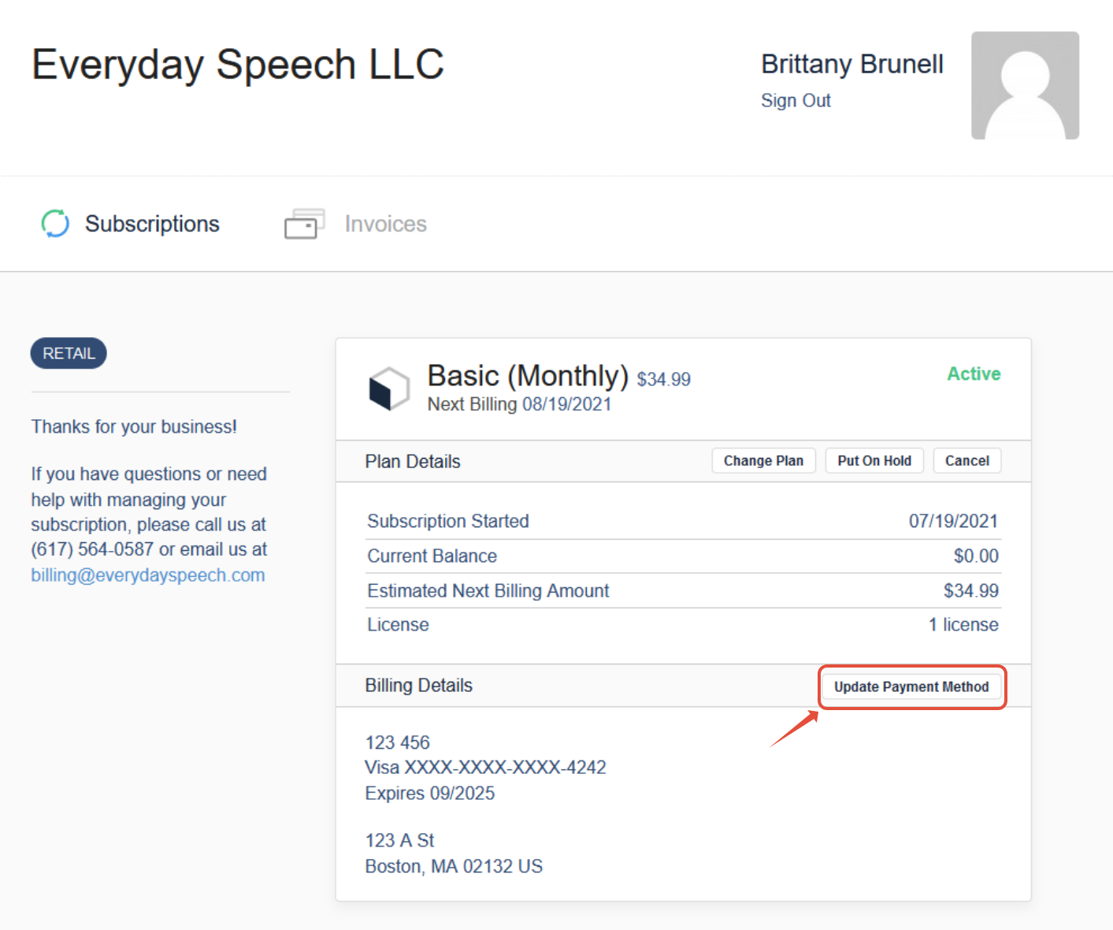This screenshot has height=930, width=1113.
Task: Click the Change Plan button
Action: (x=763, y=461)
